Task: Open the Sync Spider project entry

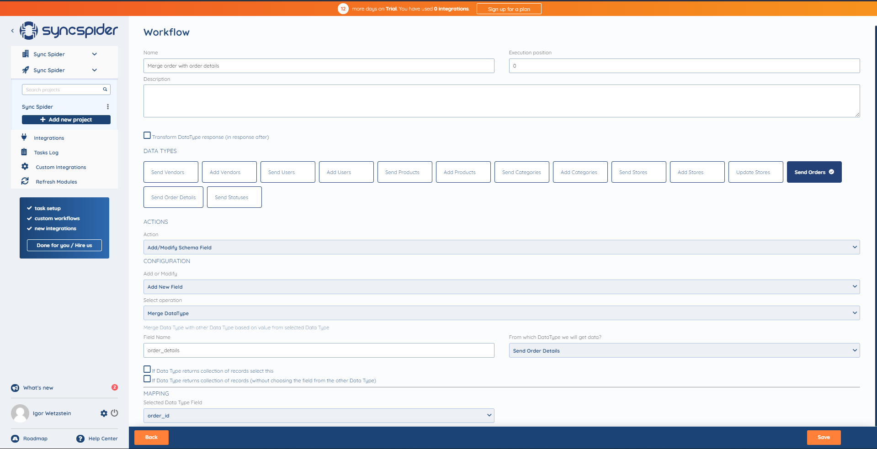Action: coord(37,107)
